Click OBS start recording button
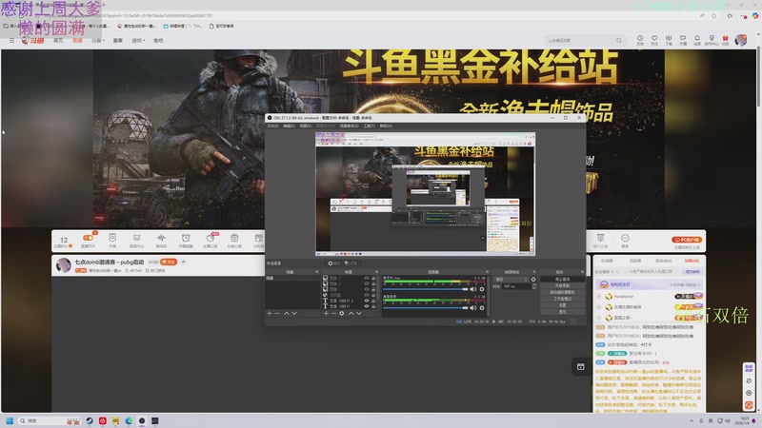The image size is (762, 428). [x=562, y=286]
